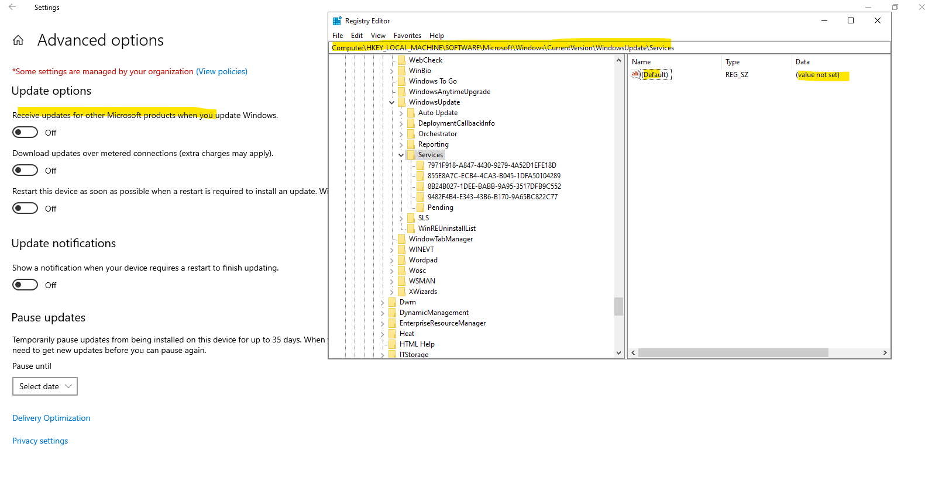
Task: Select the SLS folder icon
Action: [411, 218]
